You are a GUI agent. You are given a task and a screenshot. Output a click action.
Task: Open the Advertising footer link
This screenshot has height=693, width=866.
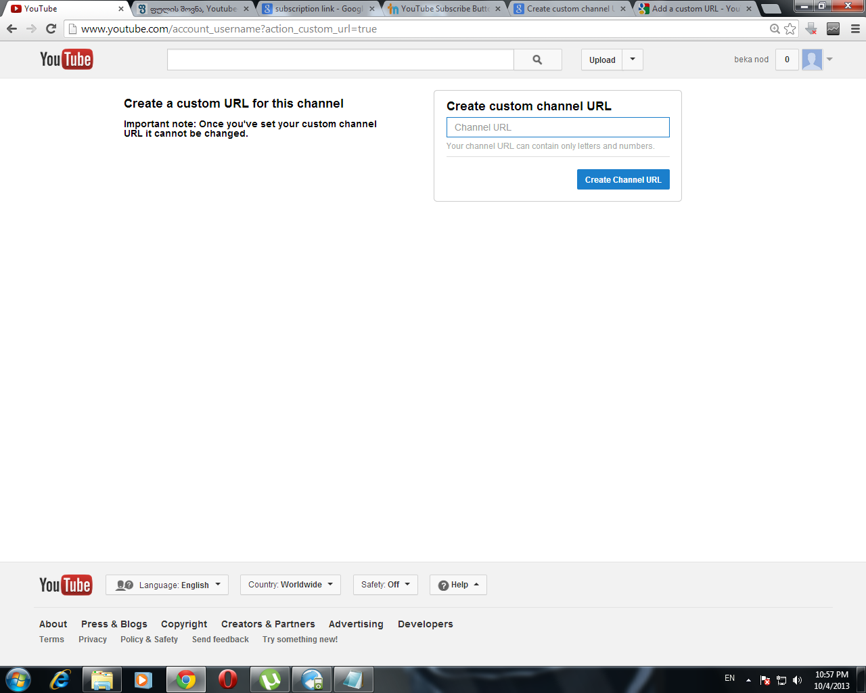click(x=356, y=624)
